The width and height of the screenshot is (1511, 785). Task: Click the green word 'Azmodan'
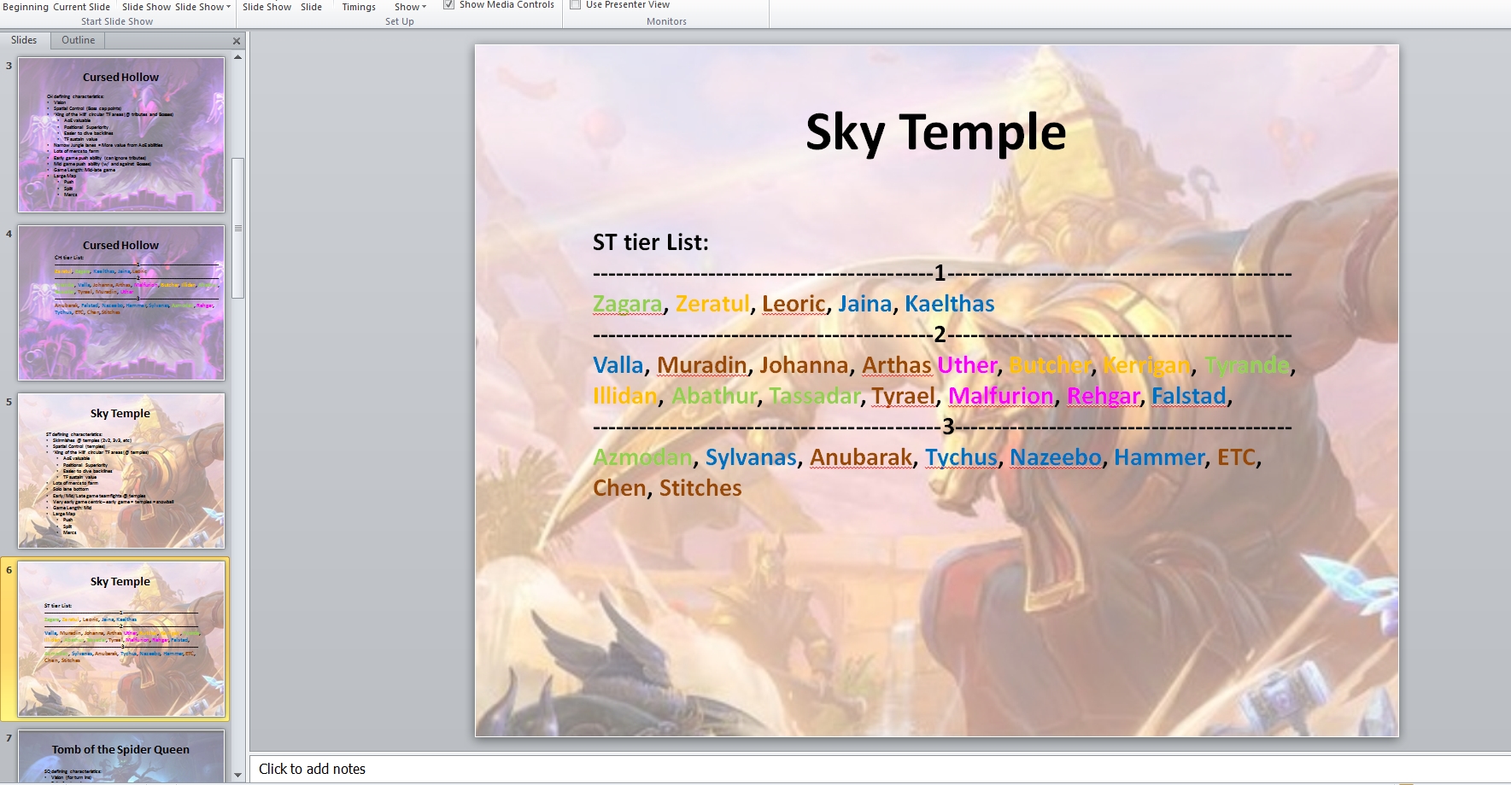[642, 457]
